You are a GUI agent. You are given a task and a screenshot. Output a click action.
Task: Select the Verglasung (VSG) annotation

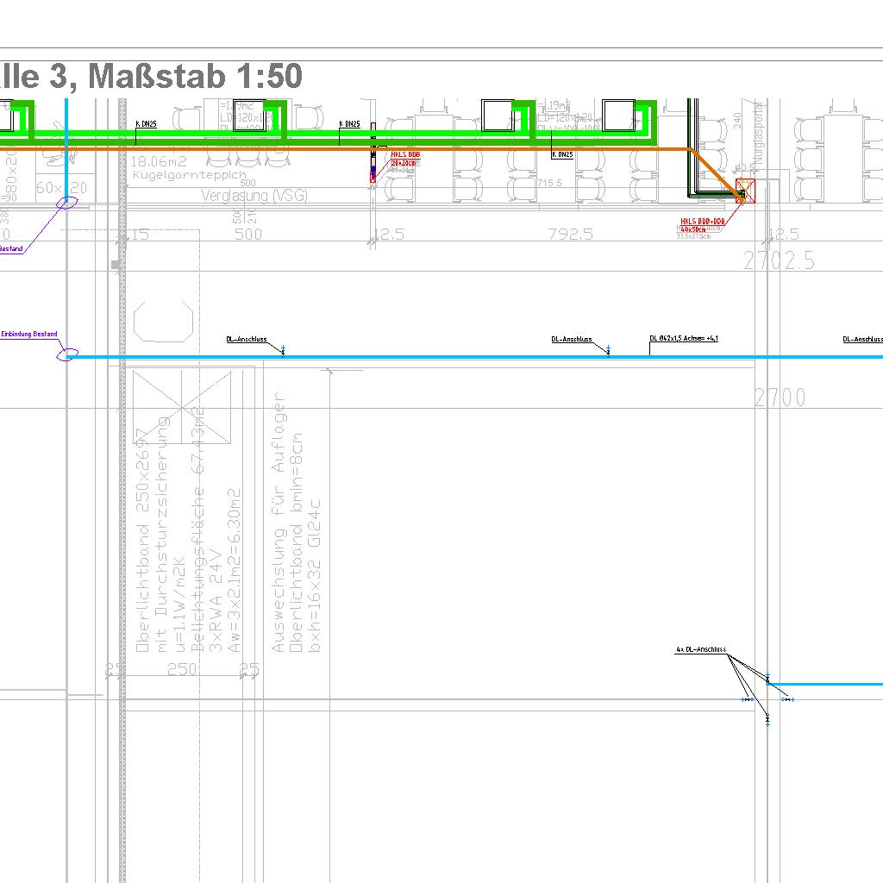pyautogui.click(x=254, y=196)
